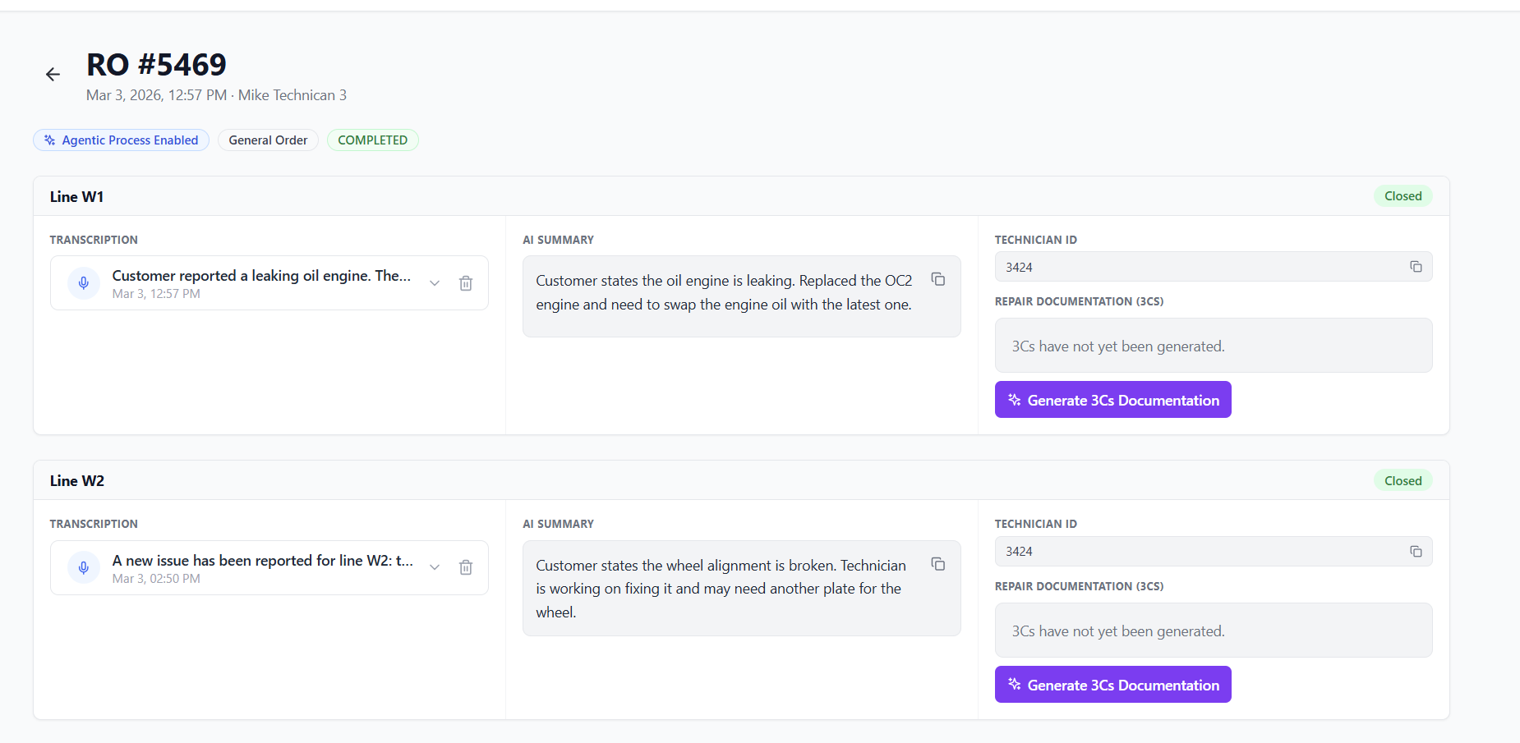
Task: Click the Line W2 Technician ID field
Action: 1200,552
